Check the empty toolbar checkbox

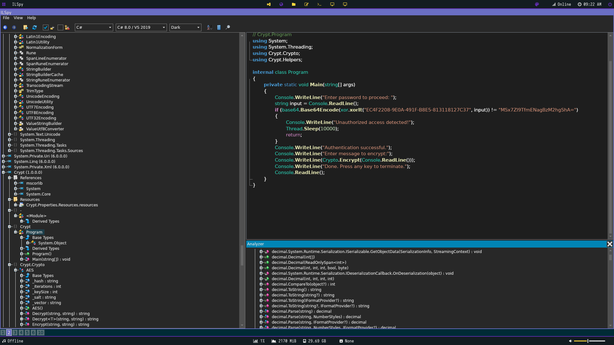pos(60,27)
